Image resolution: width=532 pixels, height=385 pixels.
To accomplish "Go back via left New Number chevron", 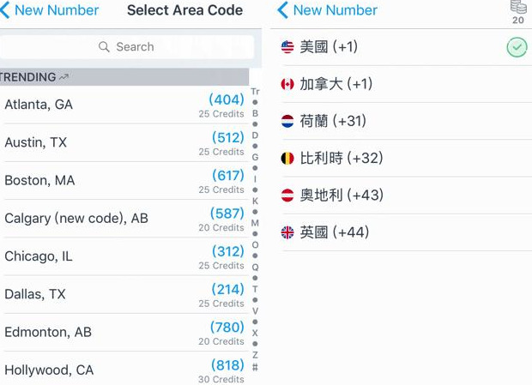I will pos(5,11).
